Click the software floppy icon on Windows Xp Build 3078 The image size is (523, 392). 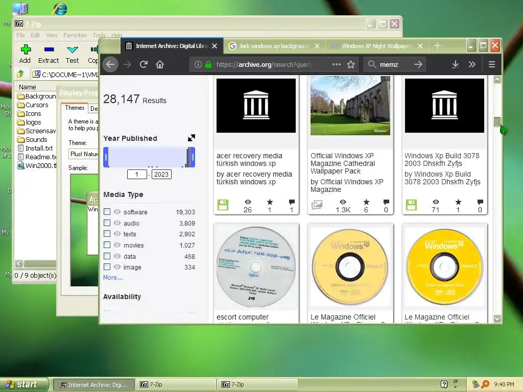point(411,205)
